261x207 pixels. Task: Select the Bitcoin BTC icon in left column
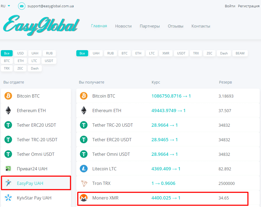[8, 96]
